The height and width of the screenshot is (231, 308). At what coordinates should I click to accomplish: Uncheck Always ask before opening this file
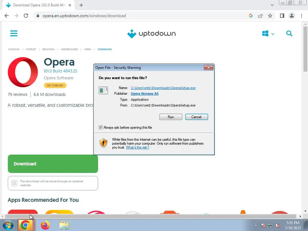(x=100, y=128)
